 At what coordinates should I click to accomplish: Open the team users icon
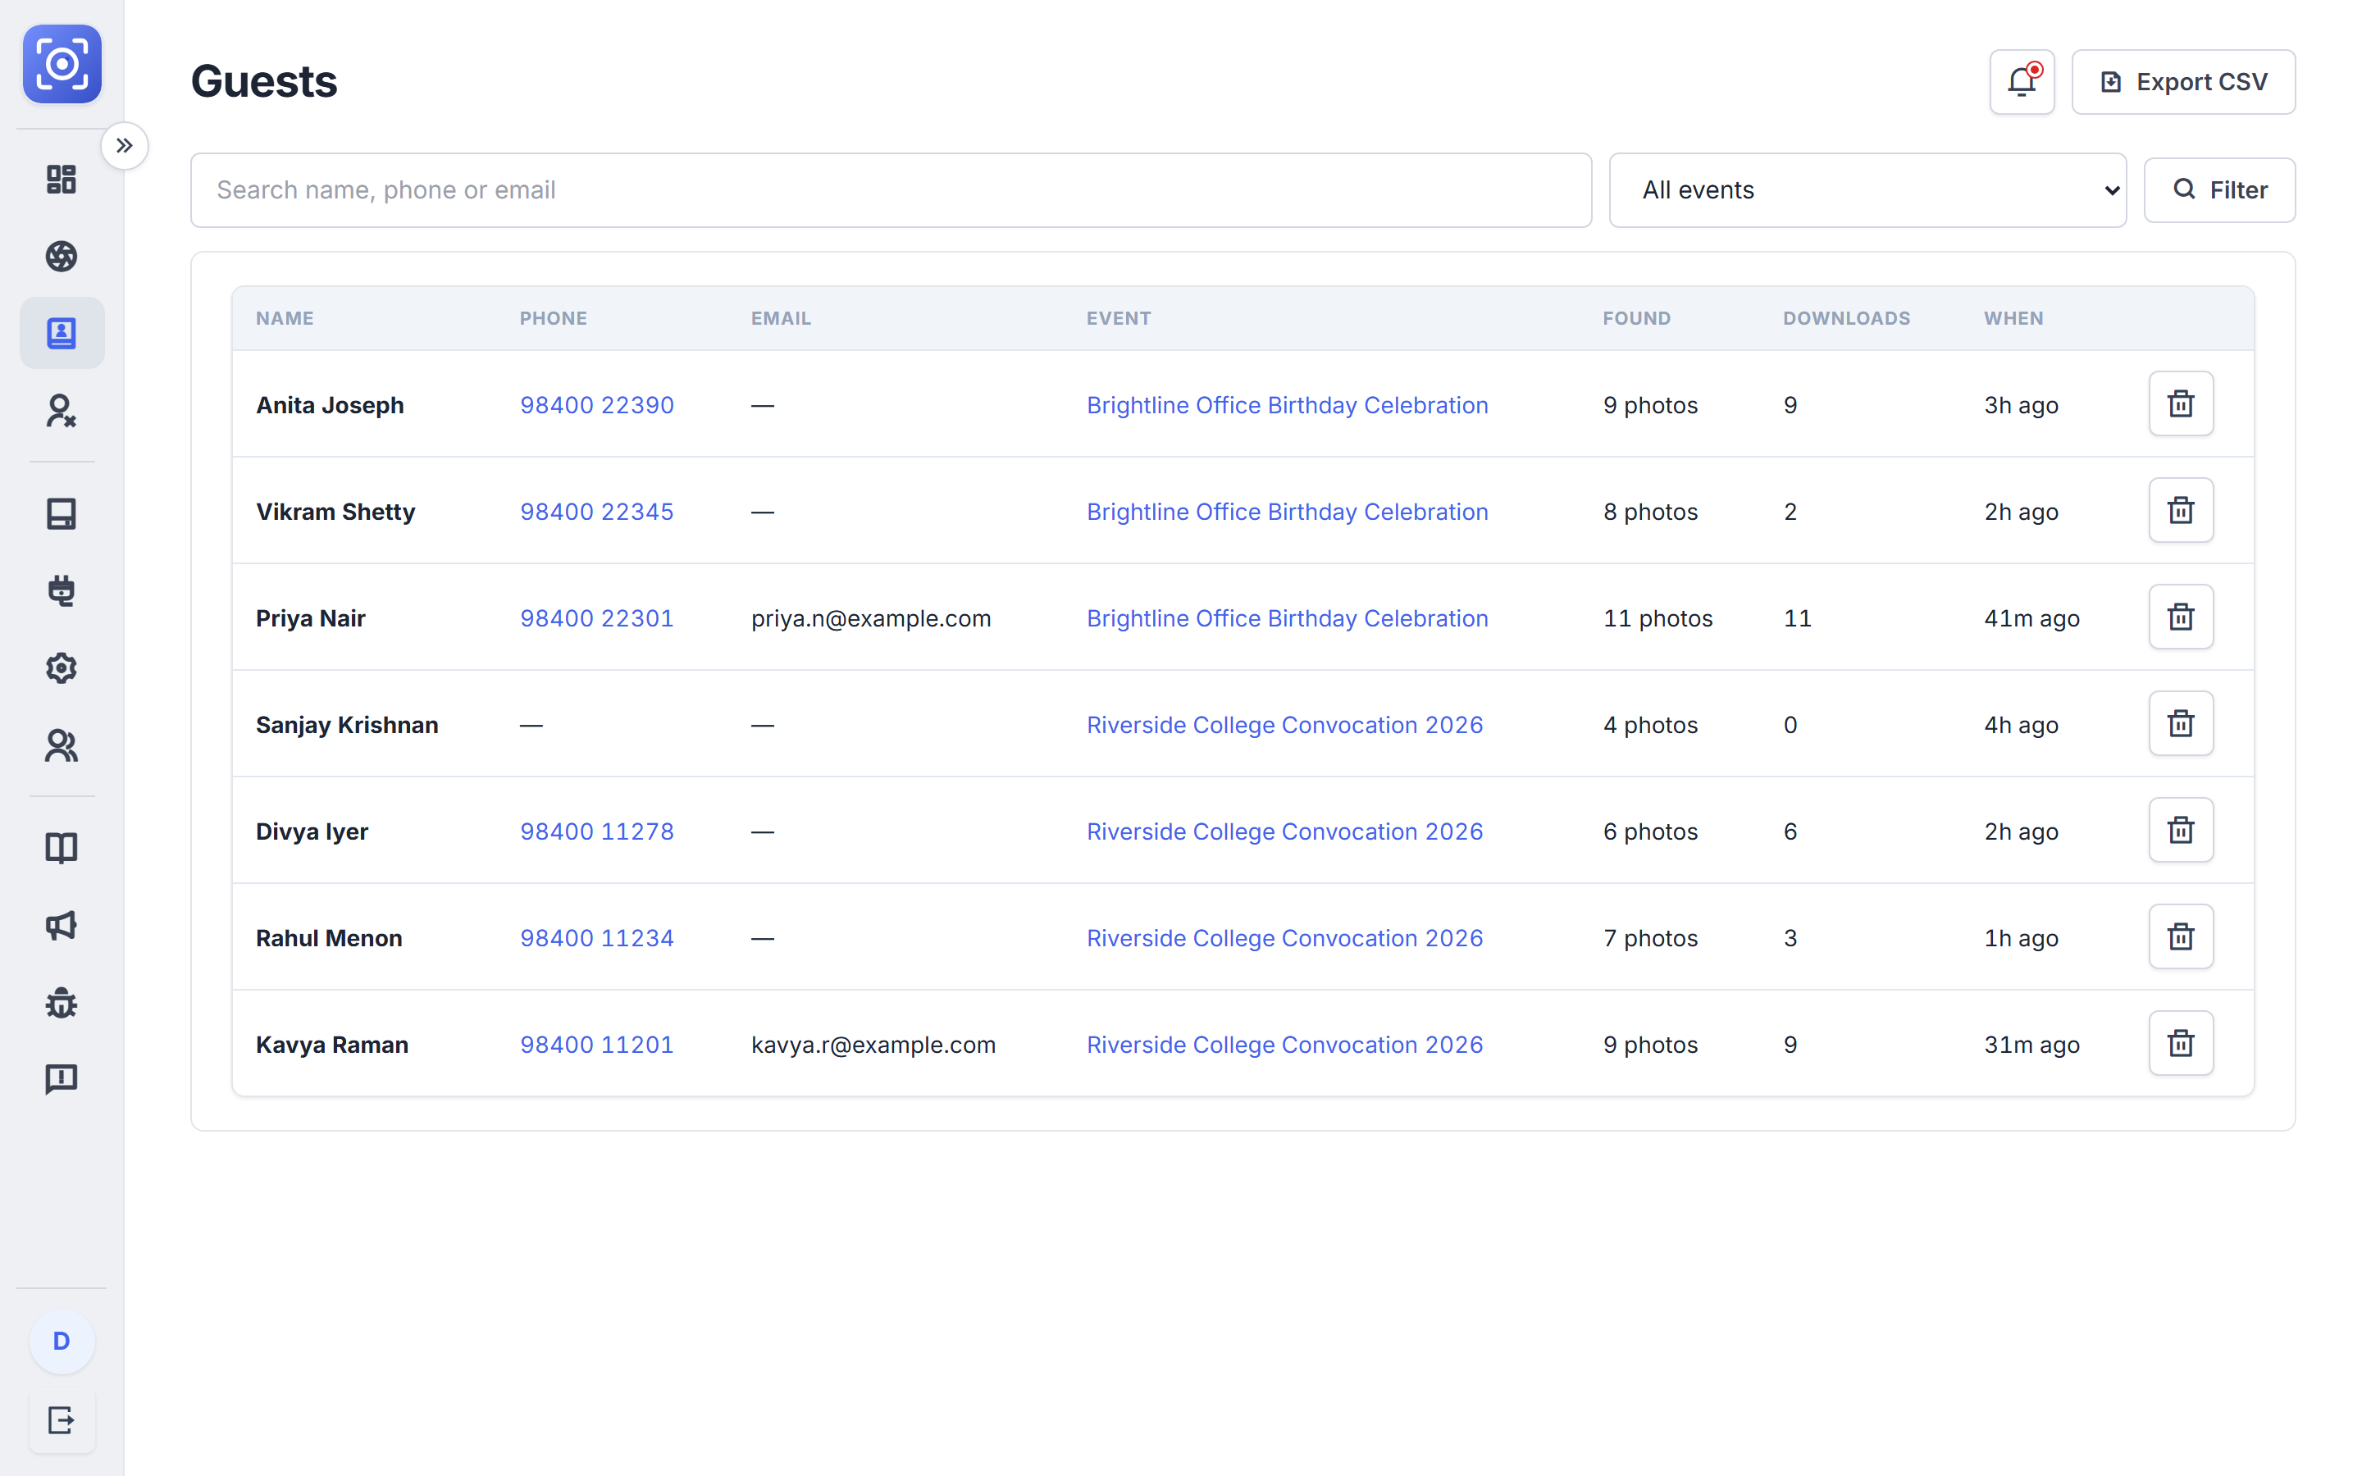(x=62, y=746)
